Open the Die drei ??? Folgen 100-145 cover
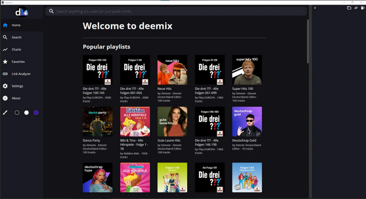The image size is (366, 199). coord(97,70)
